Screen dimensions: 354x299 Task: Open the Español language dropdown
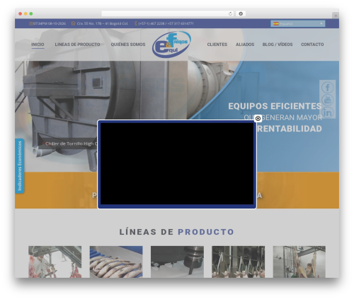[x=298, y=23]
